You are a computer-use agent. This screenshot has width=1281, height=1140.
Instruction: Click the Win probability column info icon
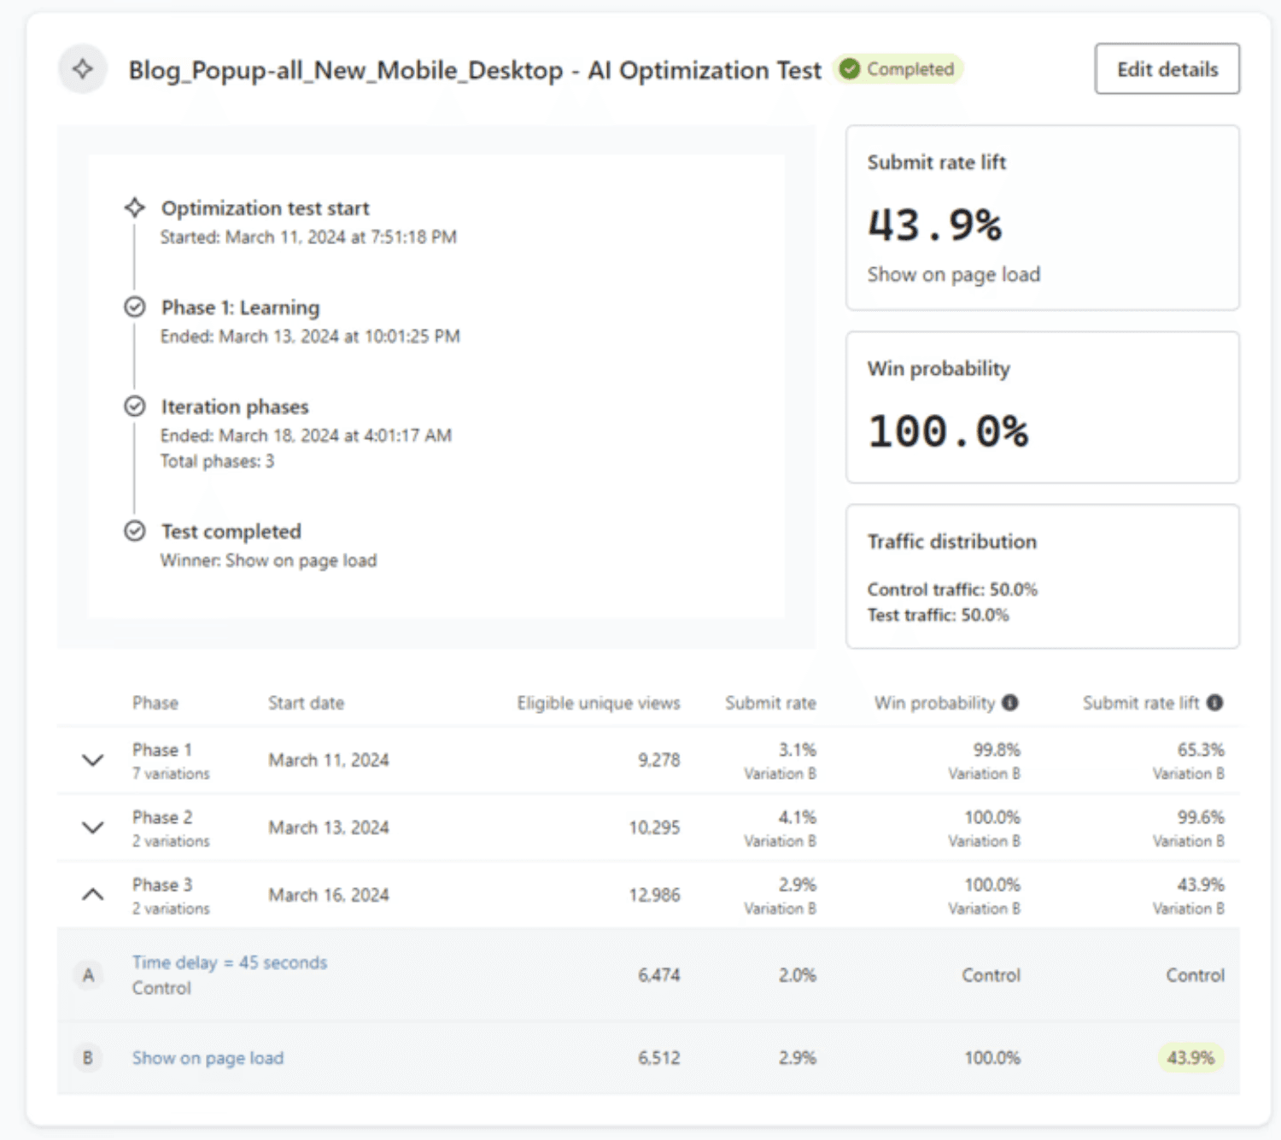click(1009, 703)
